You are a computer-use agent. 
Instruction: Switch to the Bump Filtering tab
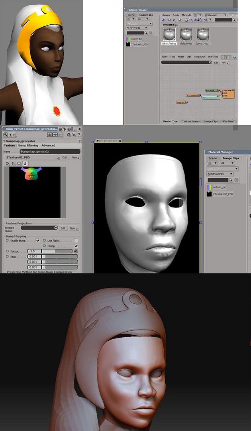coord(27,146)
